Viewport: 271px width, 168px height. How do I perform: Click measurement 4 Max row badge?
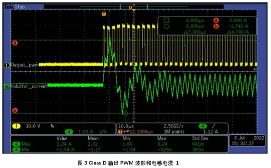tap(16, 144)
